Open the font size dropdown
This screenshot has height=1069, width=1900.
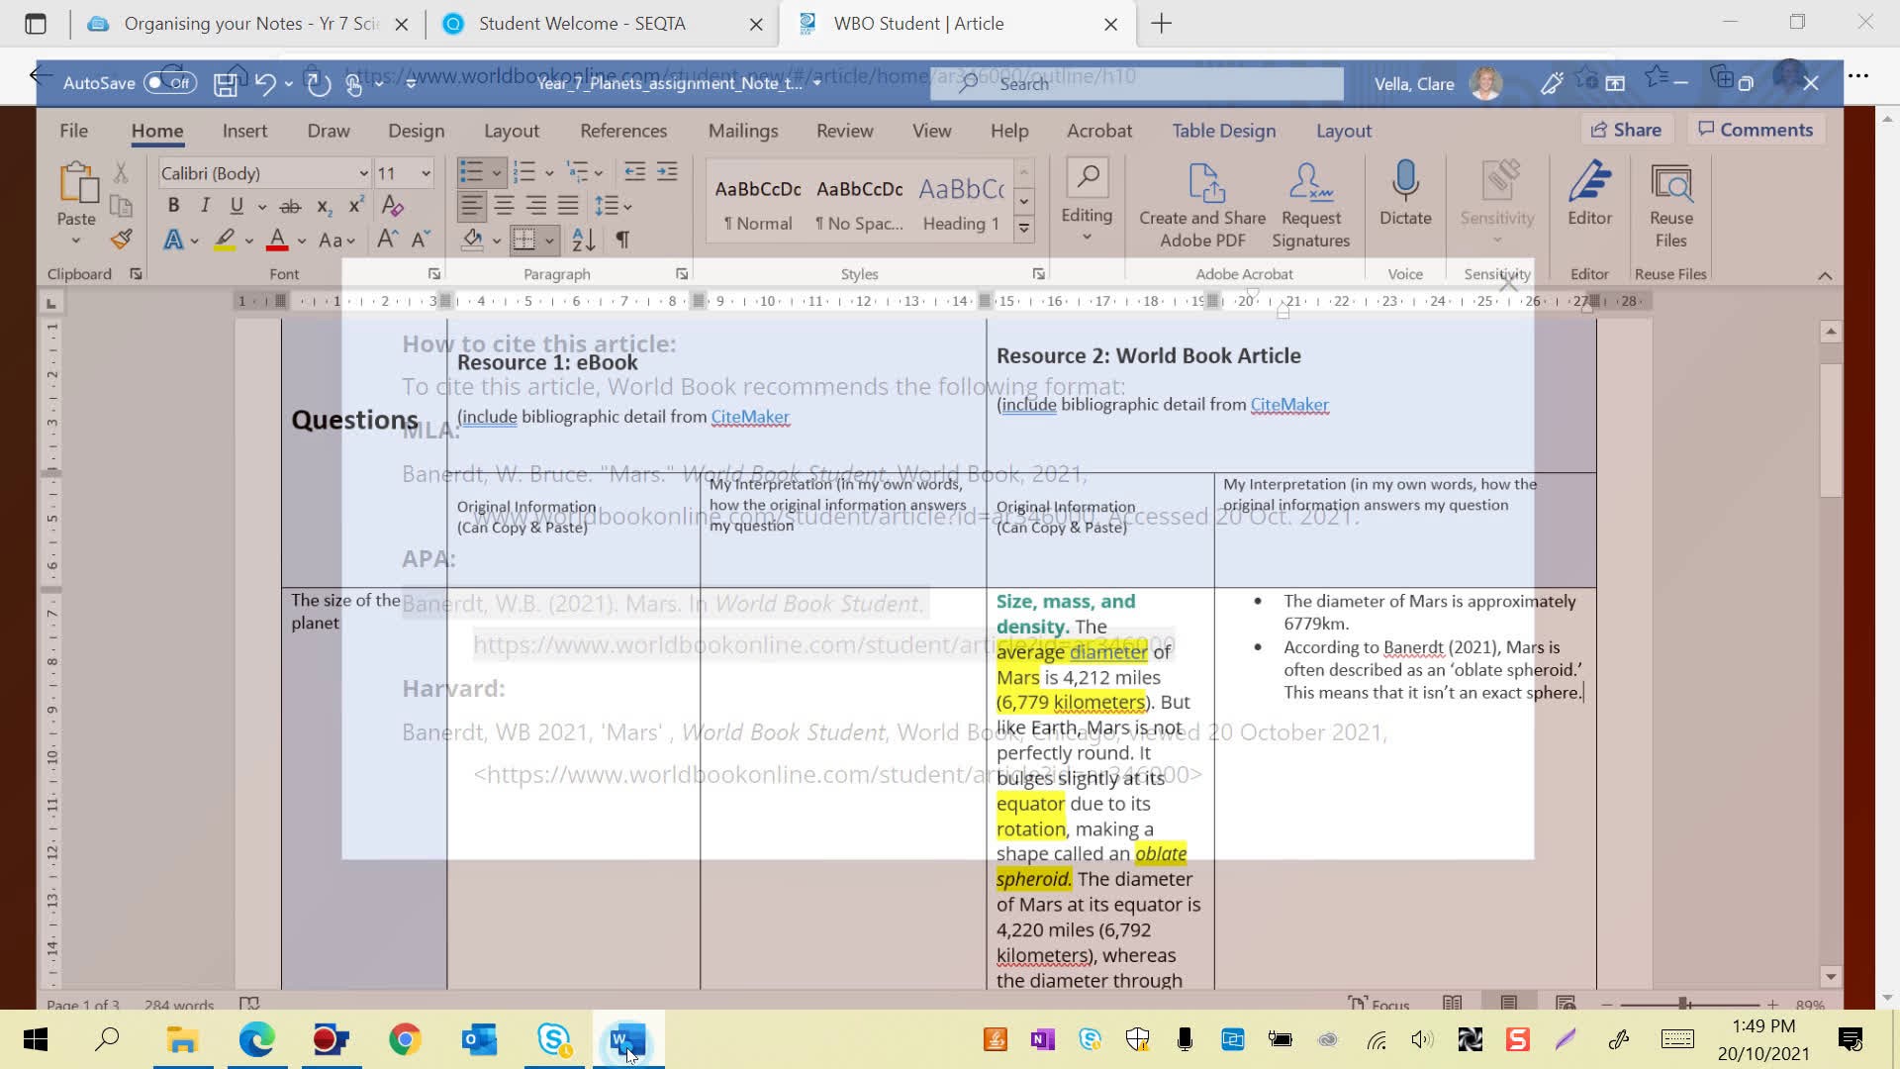[426, 173]
